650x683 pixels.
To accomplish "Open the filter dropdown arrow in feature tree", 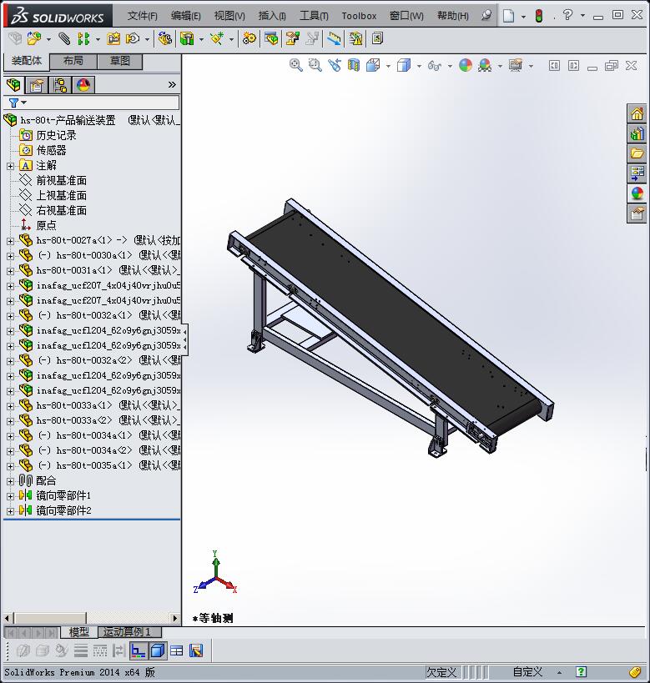I will click(x=24, y=103).
